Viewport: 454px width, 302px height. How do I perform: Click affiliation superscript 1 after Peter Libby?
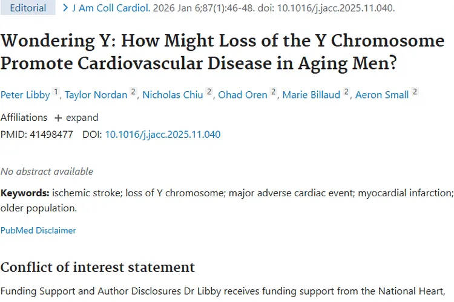pos(56,92)
